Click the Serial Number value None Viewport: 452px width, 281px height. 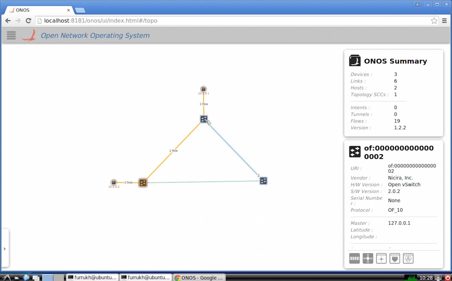click(394, 200)
